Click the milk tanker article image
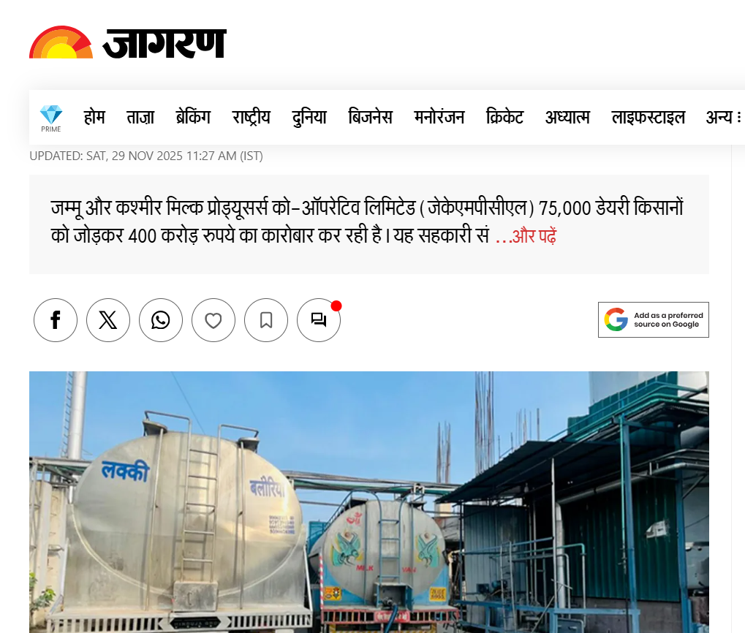 369,502
